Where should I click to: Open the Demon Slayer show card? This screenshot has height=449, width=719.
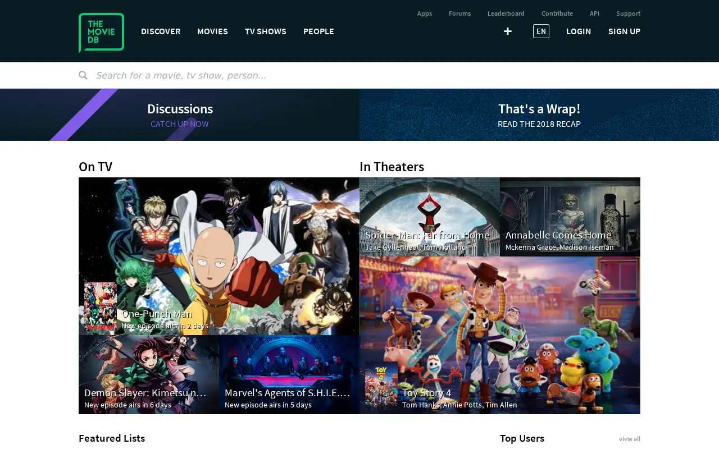coord(149,375)
